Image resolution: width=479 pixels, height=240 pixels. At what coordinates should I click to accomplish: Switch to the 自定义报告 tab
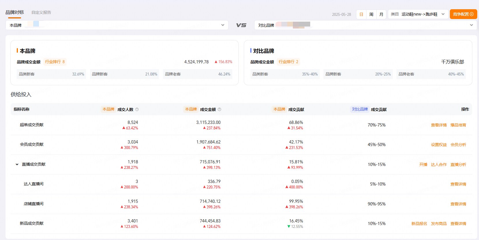point(41,12)
